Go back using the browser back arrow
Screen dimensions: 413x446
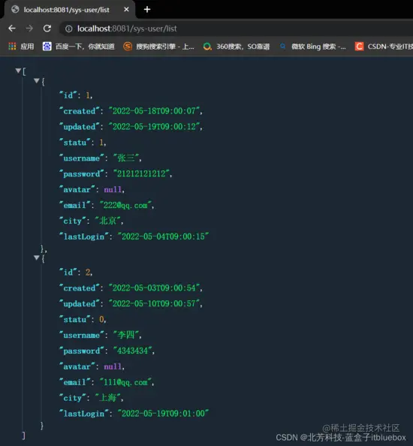(x=12, y=29)
